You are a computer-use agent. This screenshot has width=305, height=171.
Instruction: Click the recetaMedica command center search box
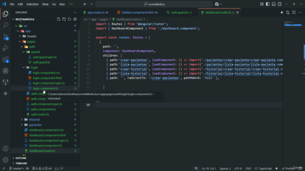pos(154,4)
